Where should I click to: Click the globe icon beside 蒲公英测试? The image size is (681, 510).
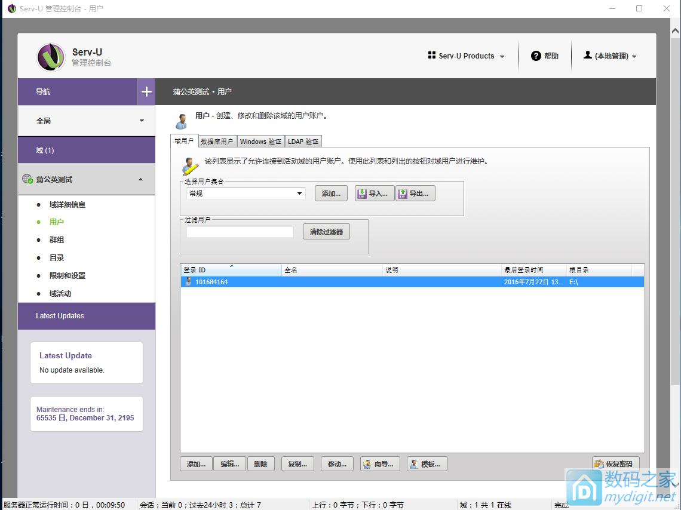point(27,179)
